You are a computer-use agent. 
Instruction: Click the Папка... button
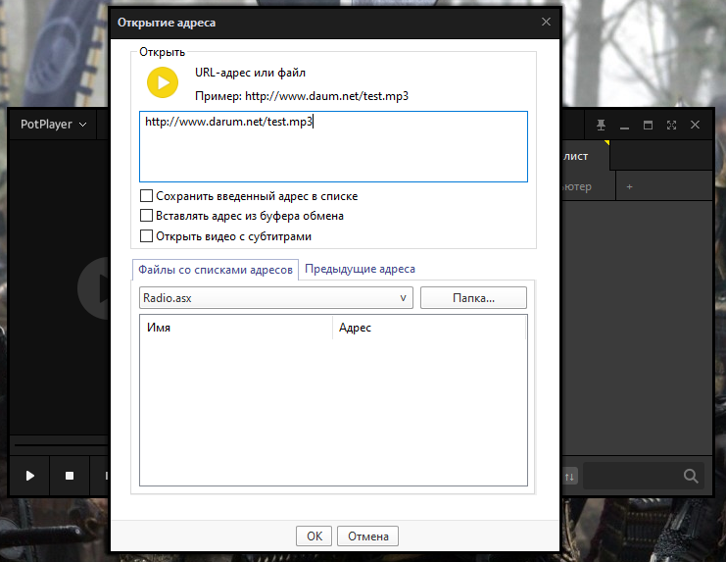(473, 297)
